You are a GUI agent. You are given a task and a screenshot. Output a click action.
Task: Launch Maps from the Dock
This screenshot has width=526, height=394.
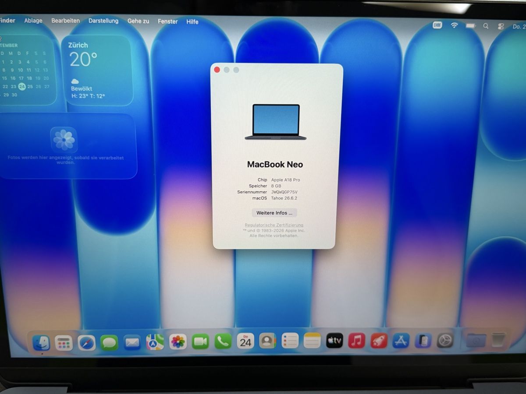(155, 342)
